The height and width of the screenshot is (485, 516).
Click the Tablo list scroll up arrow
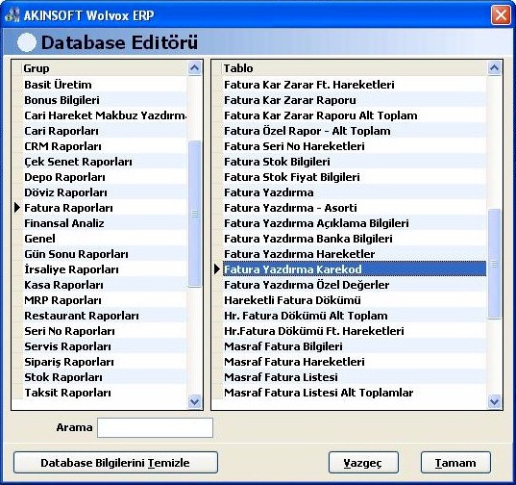click(x=494, y=68)
